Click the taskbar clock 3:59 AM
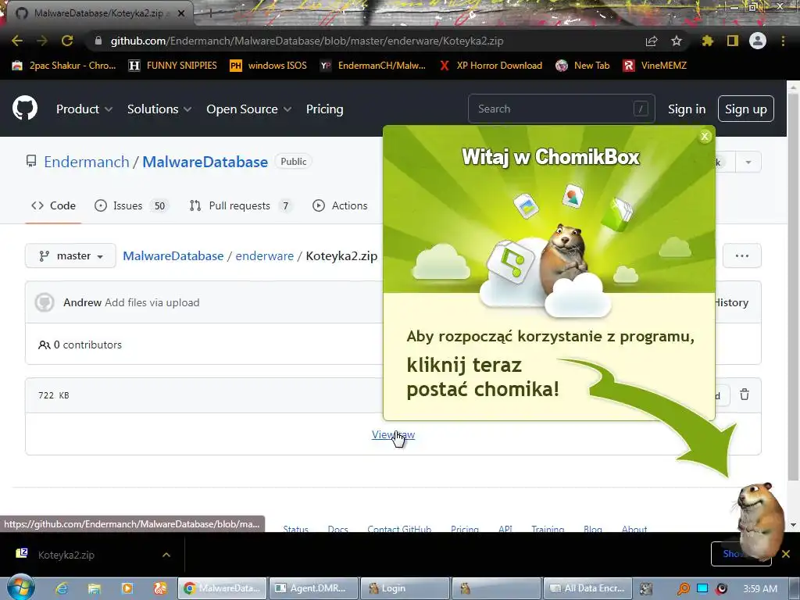This screenshot has height=600, width=800. (x=760, y=588)
